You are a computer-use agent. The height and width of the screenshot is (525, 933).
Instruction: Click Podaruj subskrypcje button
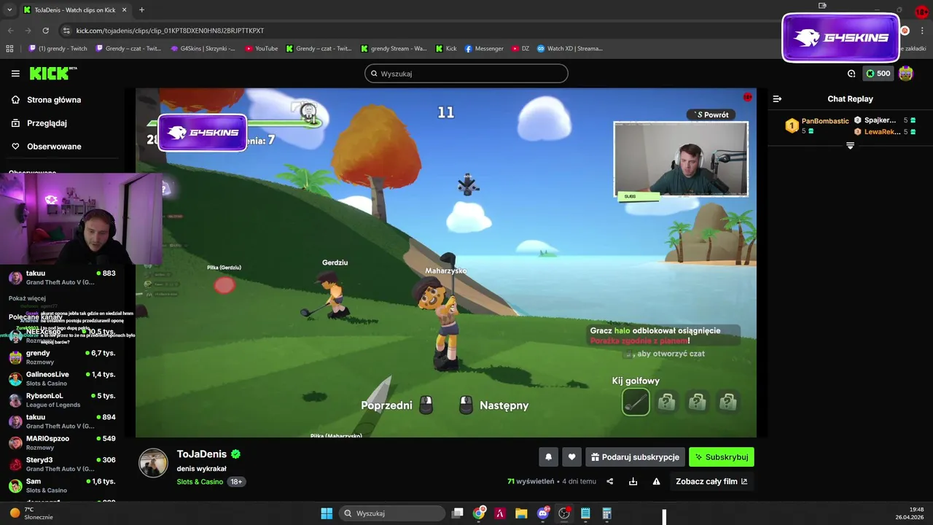click(x=635, y=457)
